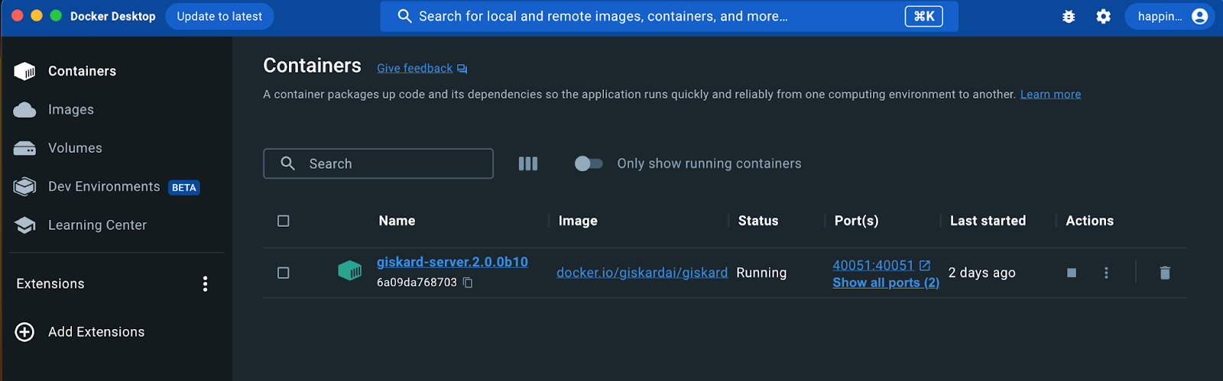This screenshot has height=381, width=1223.
Task: Click the bug troubleshoot icon
Action: 1069,16
